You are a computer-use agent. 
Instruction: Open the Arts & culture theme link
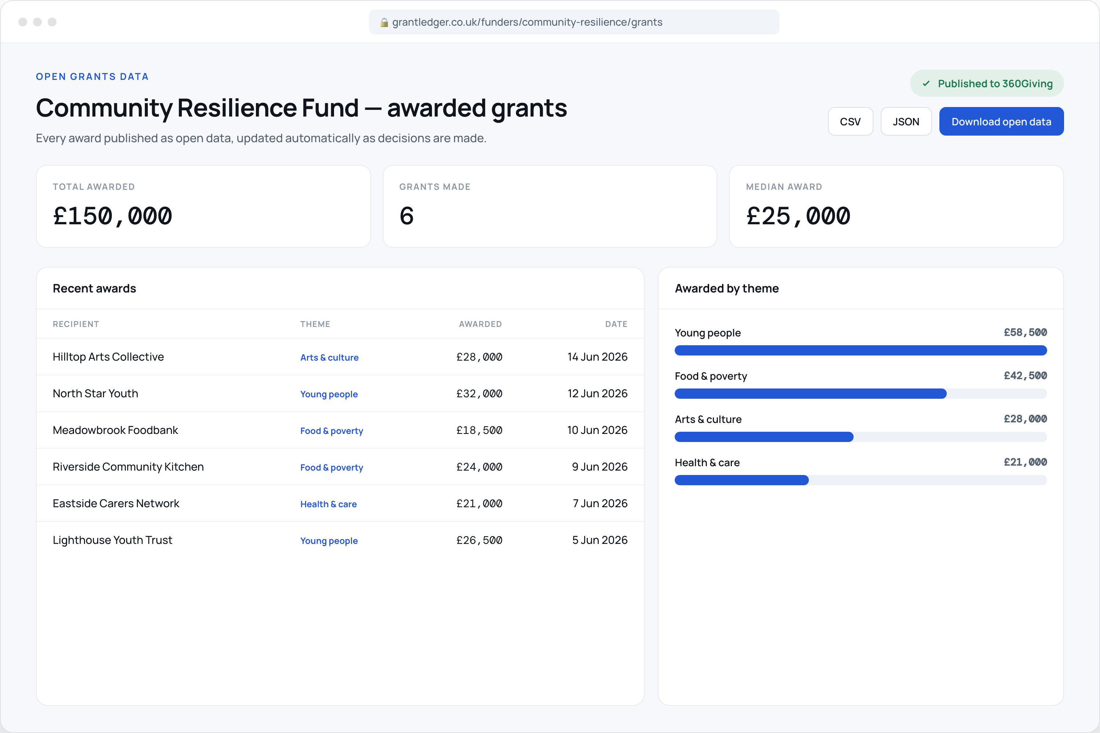[329, 358]
